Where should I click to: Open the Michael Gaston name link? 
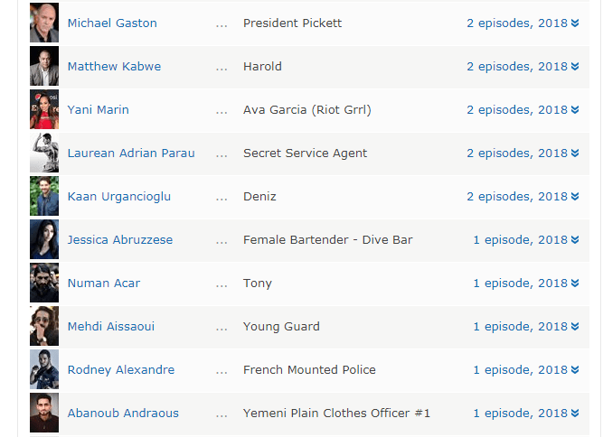[x=112, y=23]
